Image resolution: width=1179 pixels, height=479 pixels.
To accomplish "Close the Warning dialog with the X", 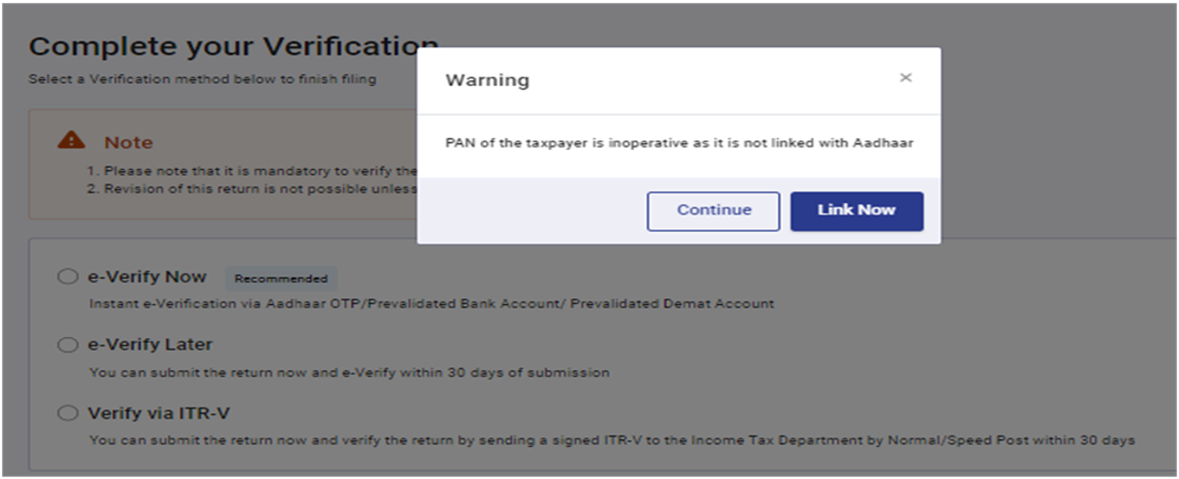I will [906, 78].
